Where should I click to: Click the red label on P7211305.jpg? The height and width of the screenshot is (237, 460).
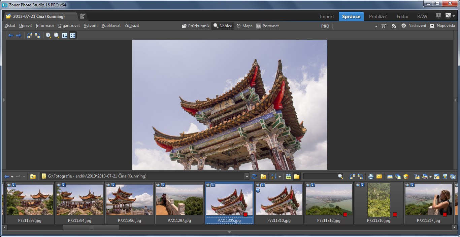[245, 214]
